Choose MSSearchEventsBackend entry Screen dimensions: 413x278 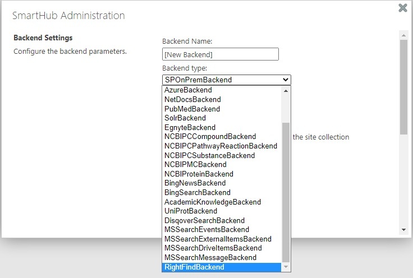point(206,230)
